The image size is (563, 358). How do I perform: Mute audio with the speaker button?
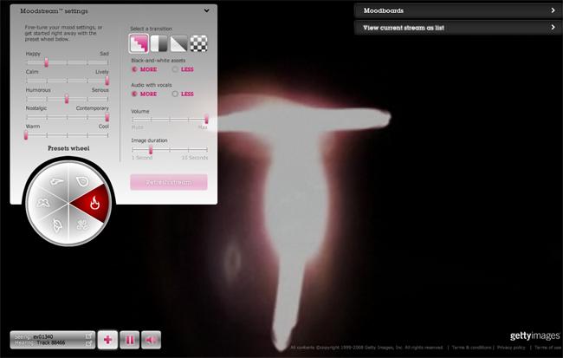[x=152, y=340]
